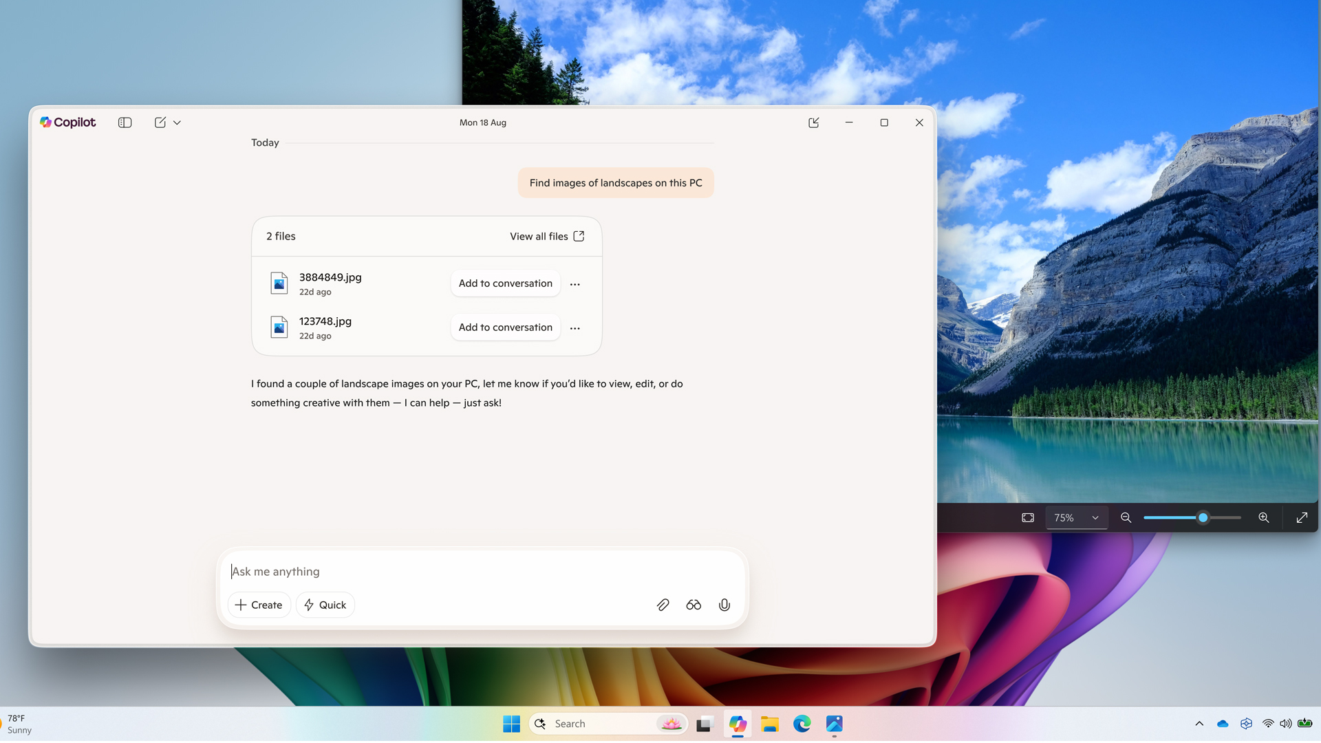Viewport: 1321px width, 743px height.
Task: Expand the new chat dropdown chevron
Action: (x=177, y=122)
